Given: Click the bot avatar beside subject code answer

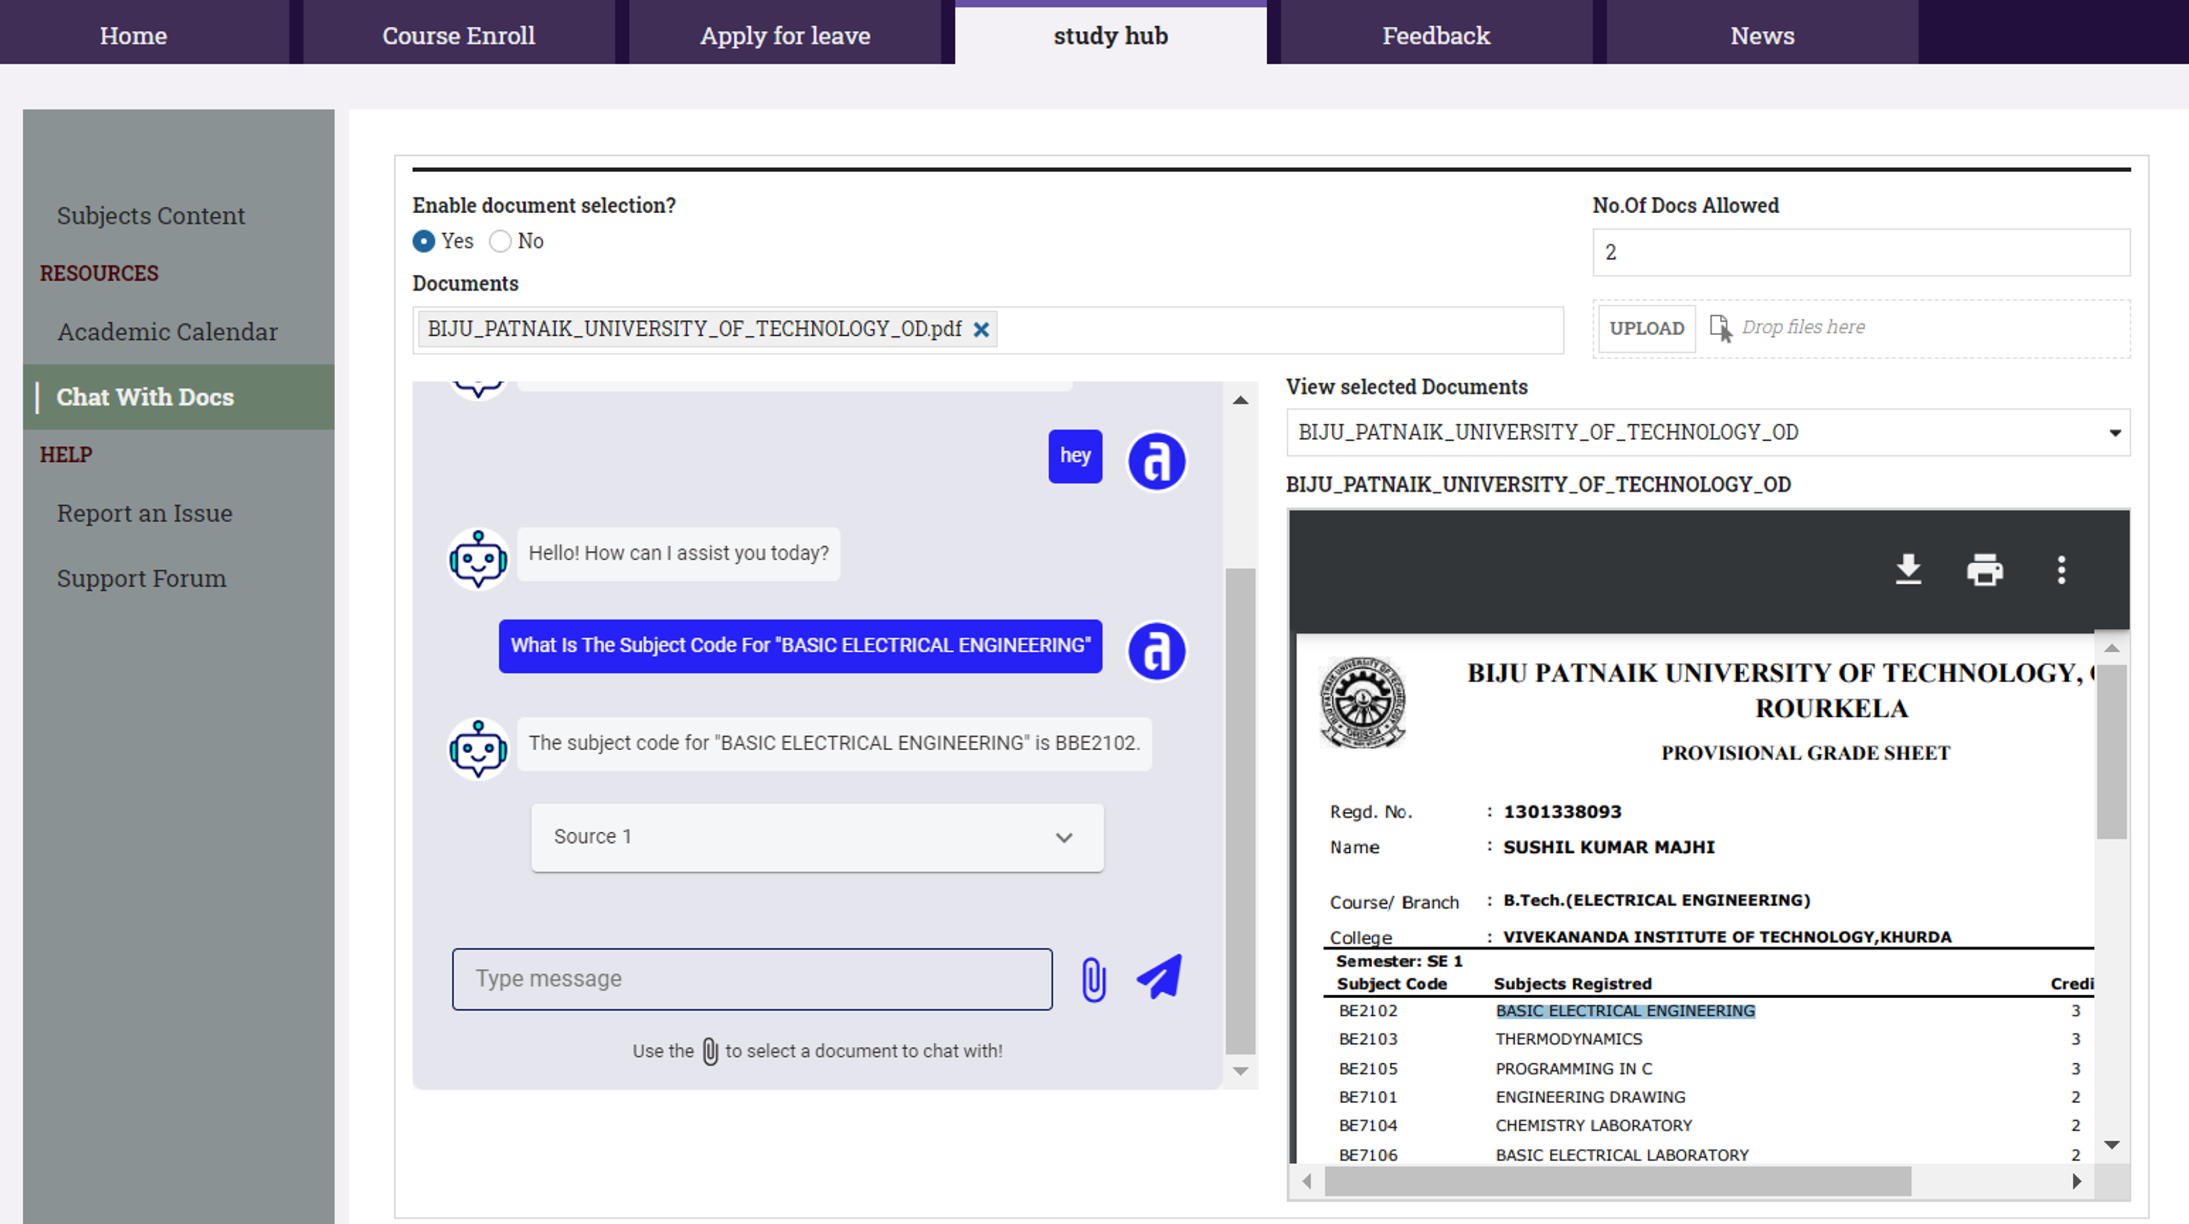Looking at the screenshot, I should pos(478,749).
